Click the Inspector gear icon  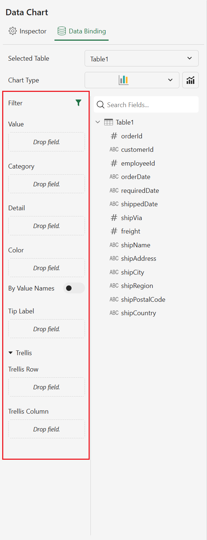click(x=13, y=31)
